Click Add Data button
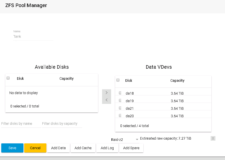 click(58, 148)
